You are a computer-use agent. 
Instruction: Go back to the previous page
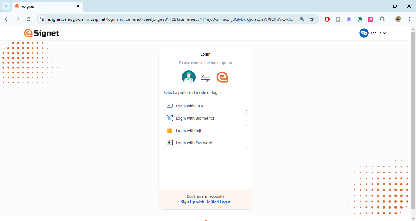tap(7, 19)
